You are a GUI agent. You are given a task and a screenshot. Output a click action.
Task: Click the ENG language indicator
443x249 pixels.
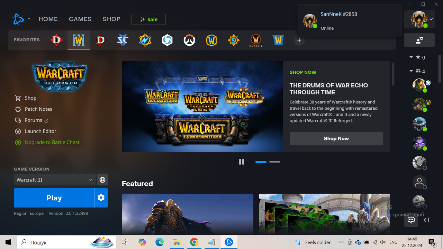point(393,242)
